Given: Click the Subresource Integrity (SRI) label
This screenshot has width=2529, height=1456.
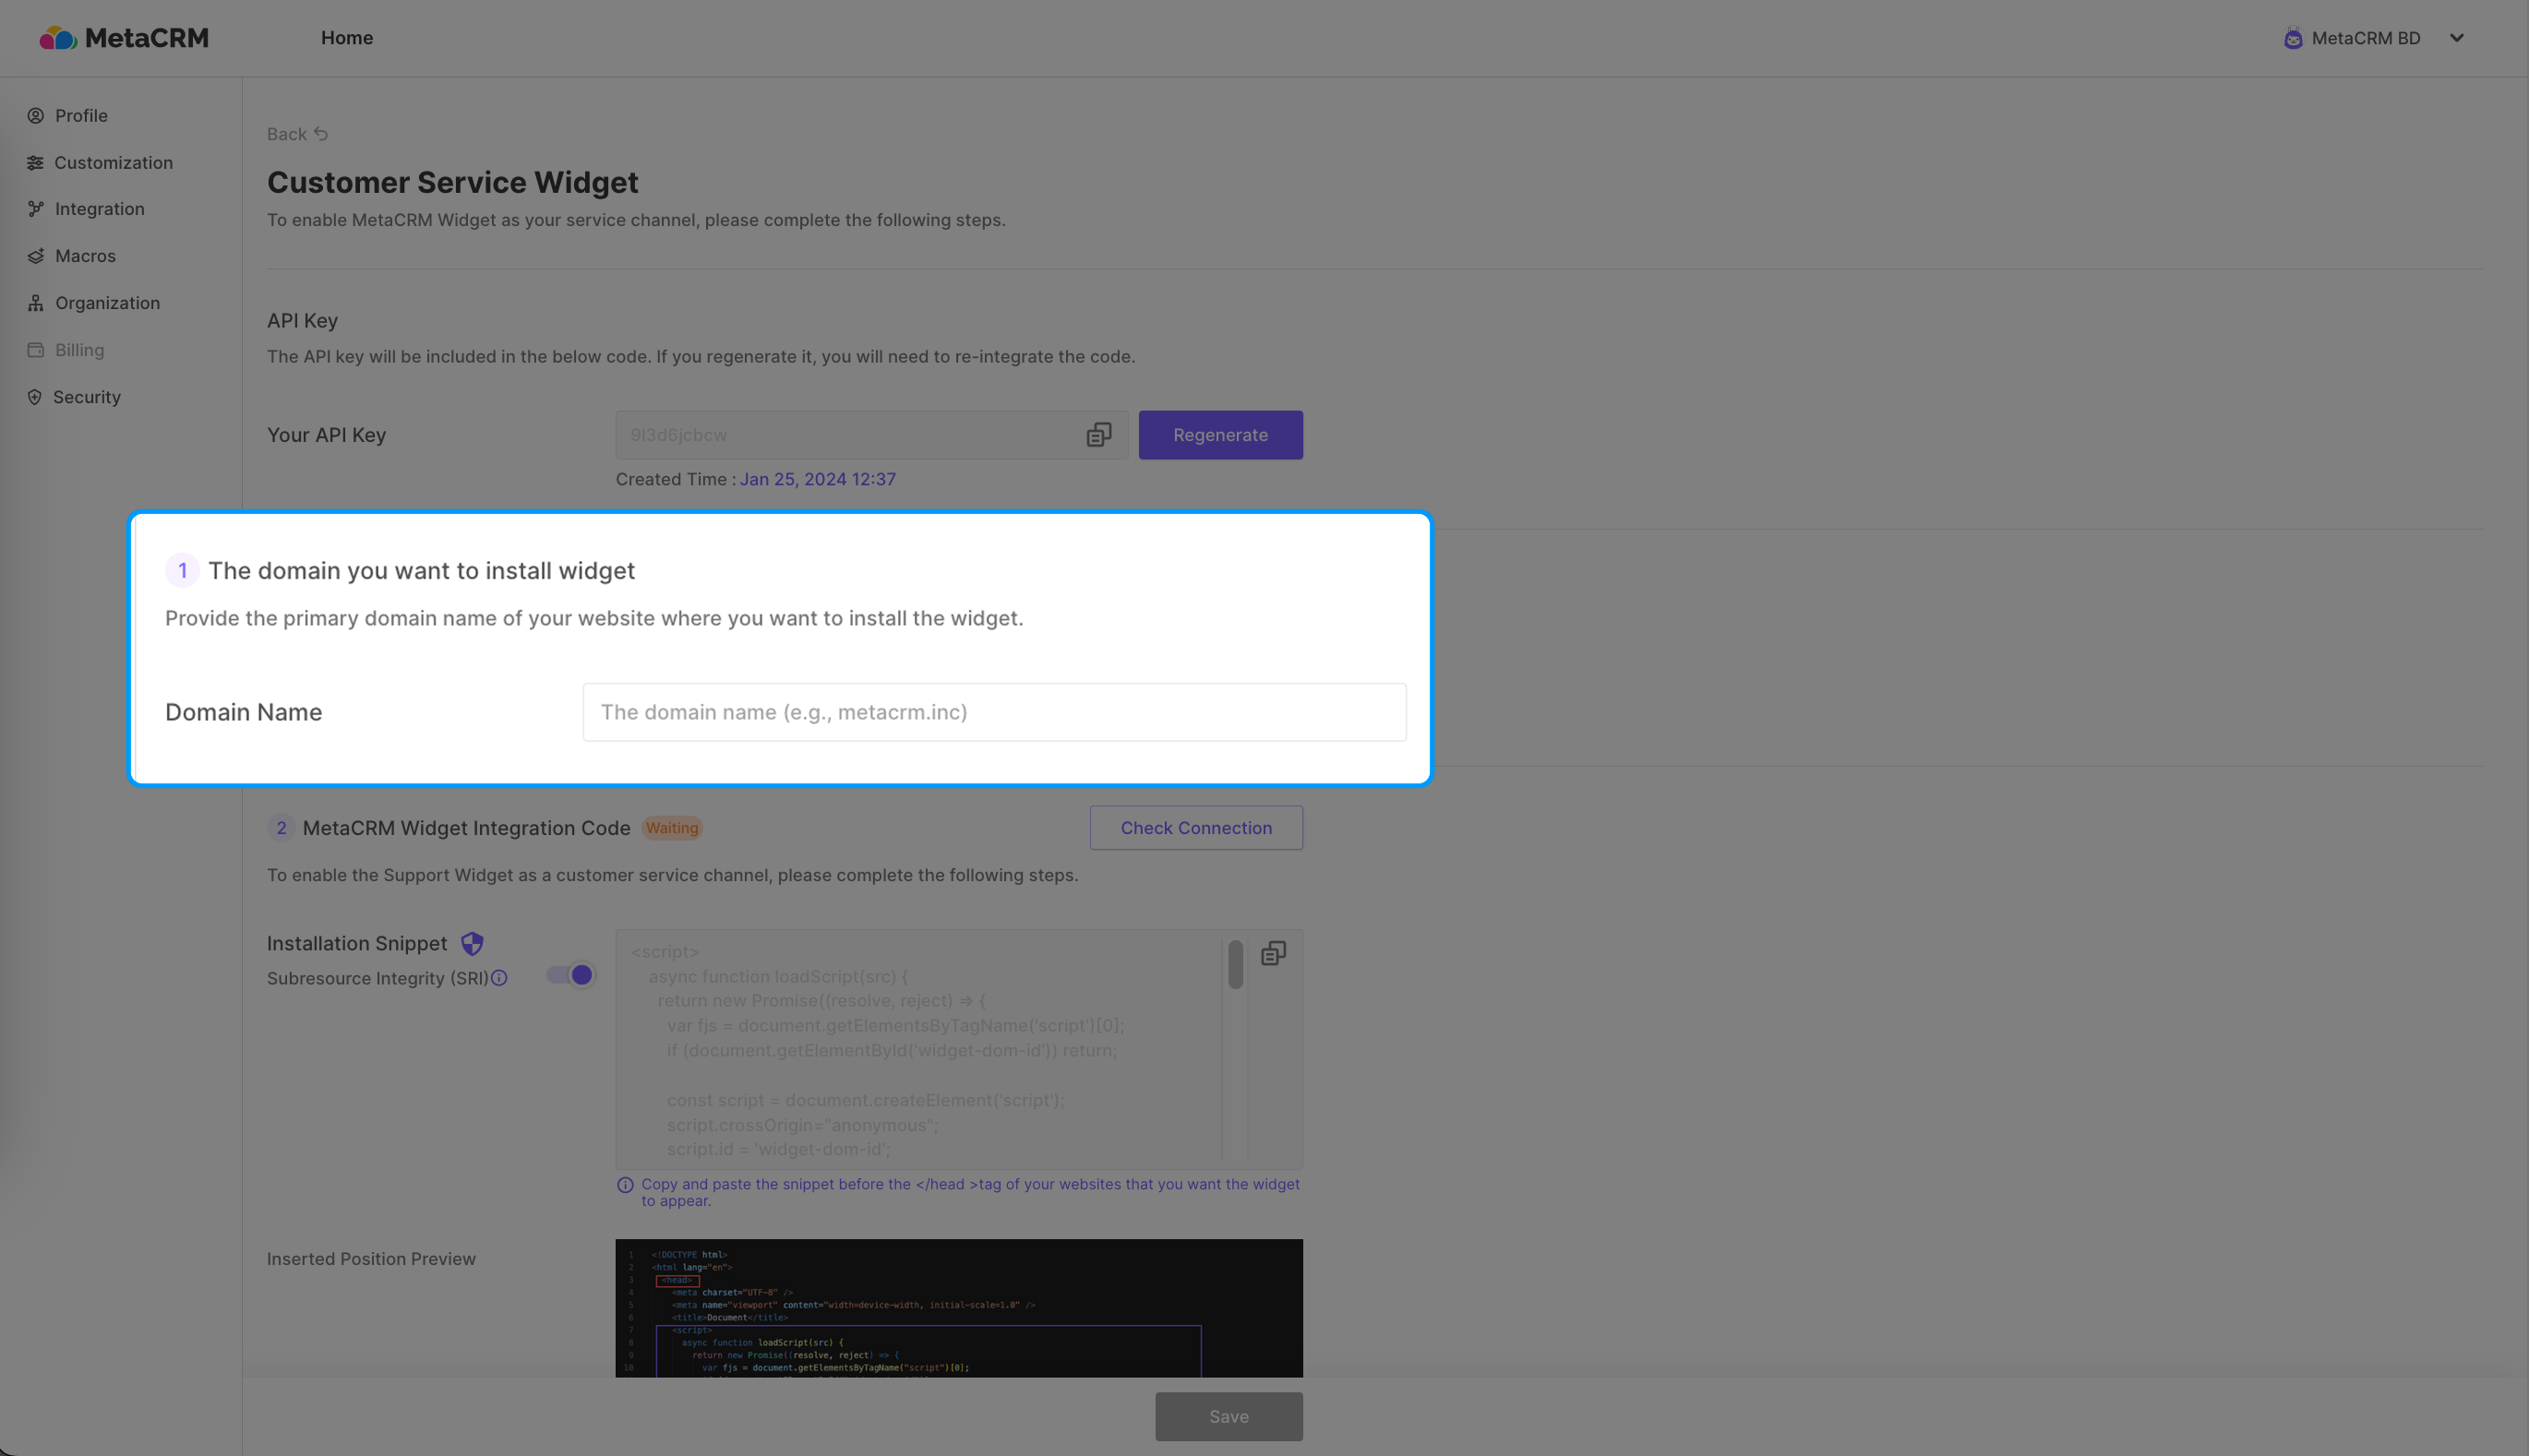Looking at the screenshot, I should click(x=378, y=978).
